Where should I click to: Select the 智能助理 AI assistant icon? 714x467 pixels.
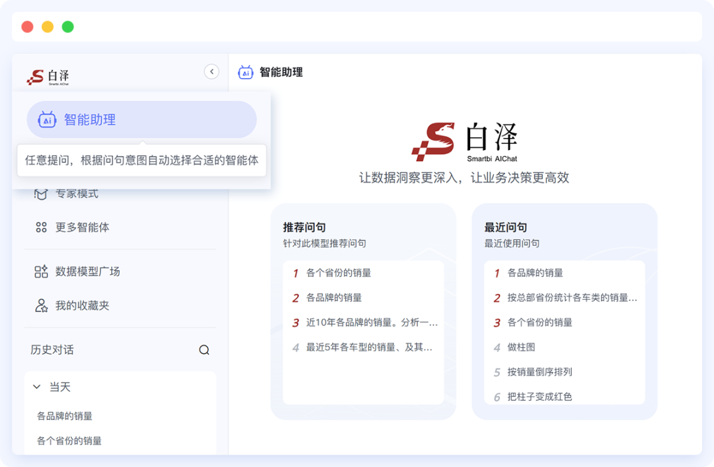46,120
